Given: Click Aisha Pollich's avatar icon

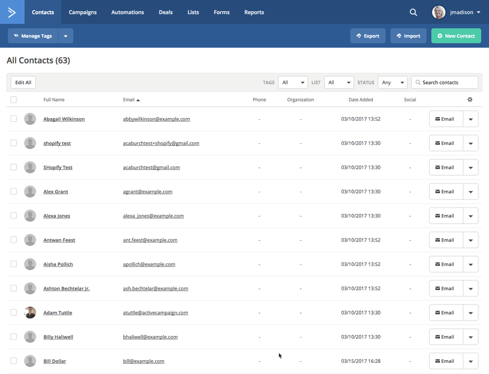Looking at the screenshot, I should tap(30, 264).
